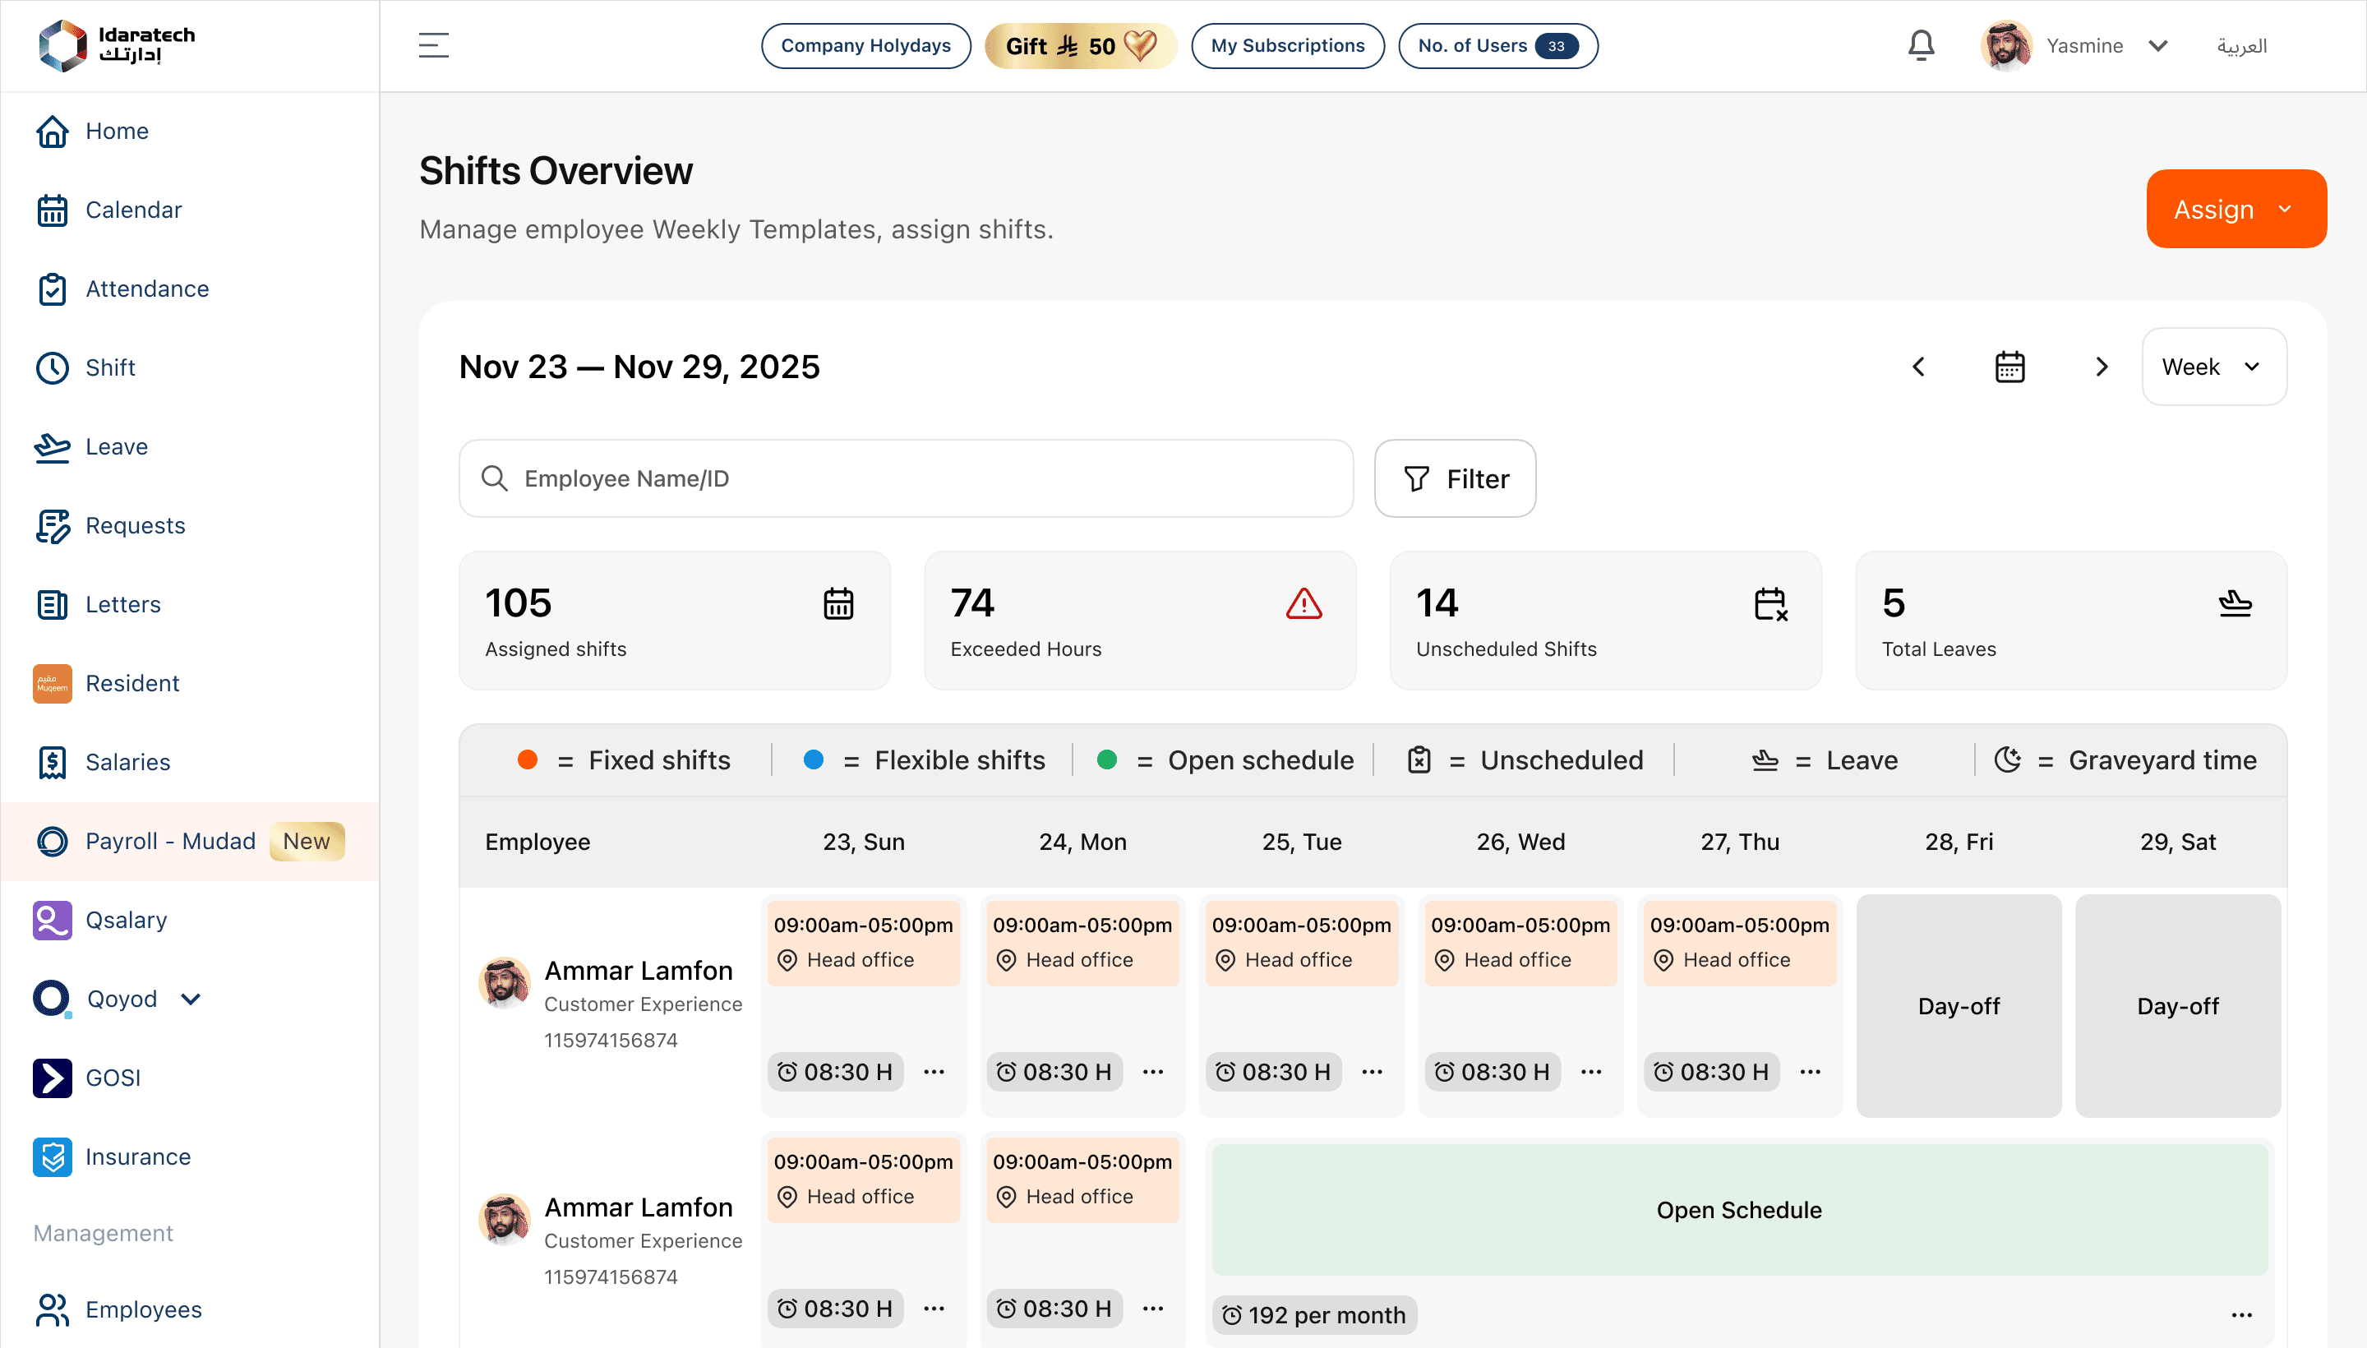Click Exceeded Hours warning icon
This screenshot has width=2367, height=1348.
[x=1303, y=603]
